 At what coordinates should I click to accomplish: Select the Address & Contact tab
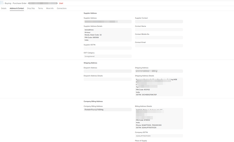17,8
